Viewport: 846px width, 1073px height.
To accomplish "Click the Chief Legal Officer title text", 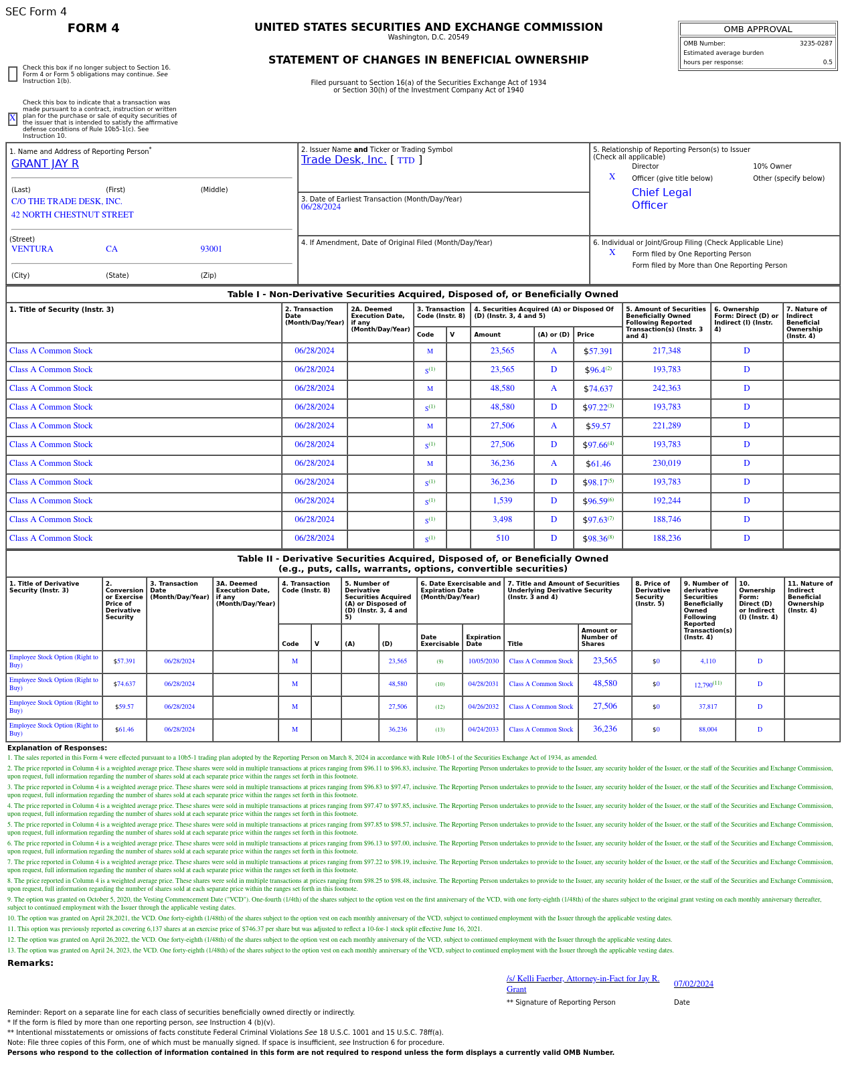I will [x=661, y=199].
